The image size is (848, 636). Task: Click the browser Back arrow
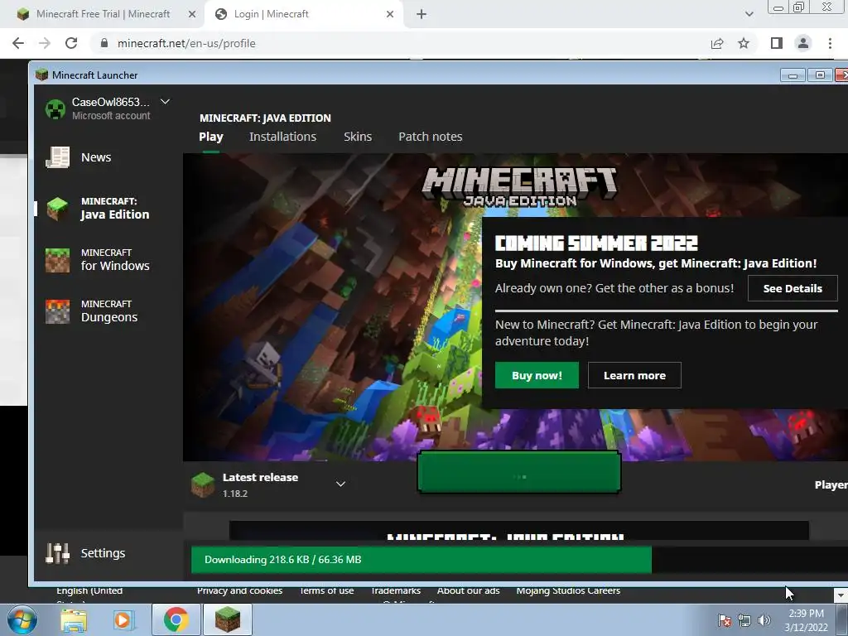point(18,43)
